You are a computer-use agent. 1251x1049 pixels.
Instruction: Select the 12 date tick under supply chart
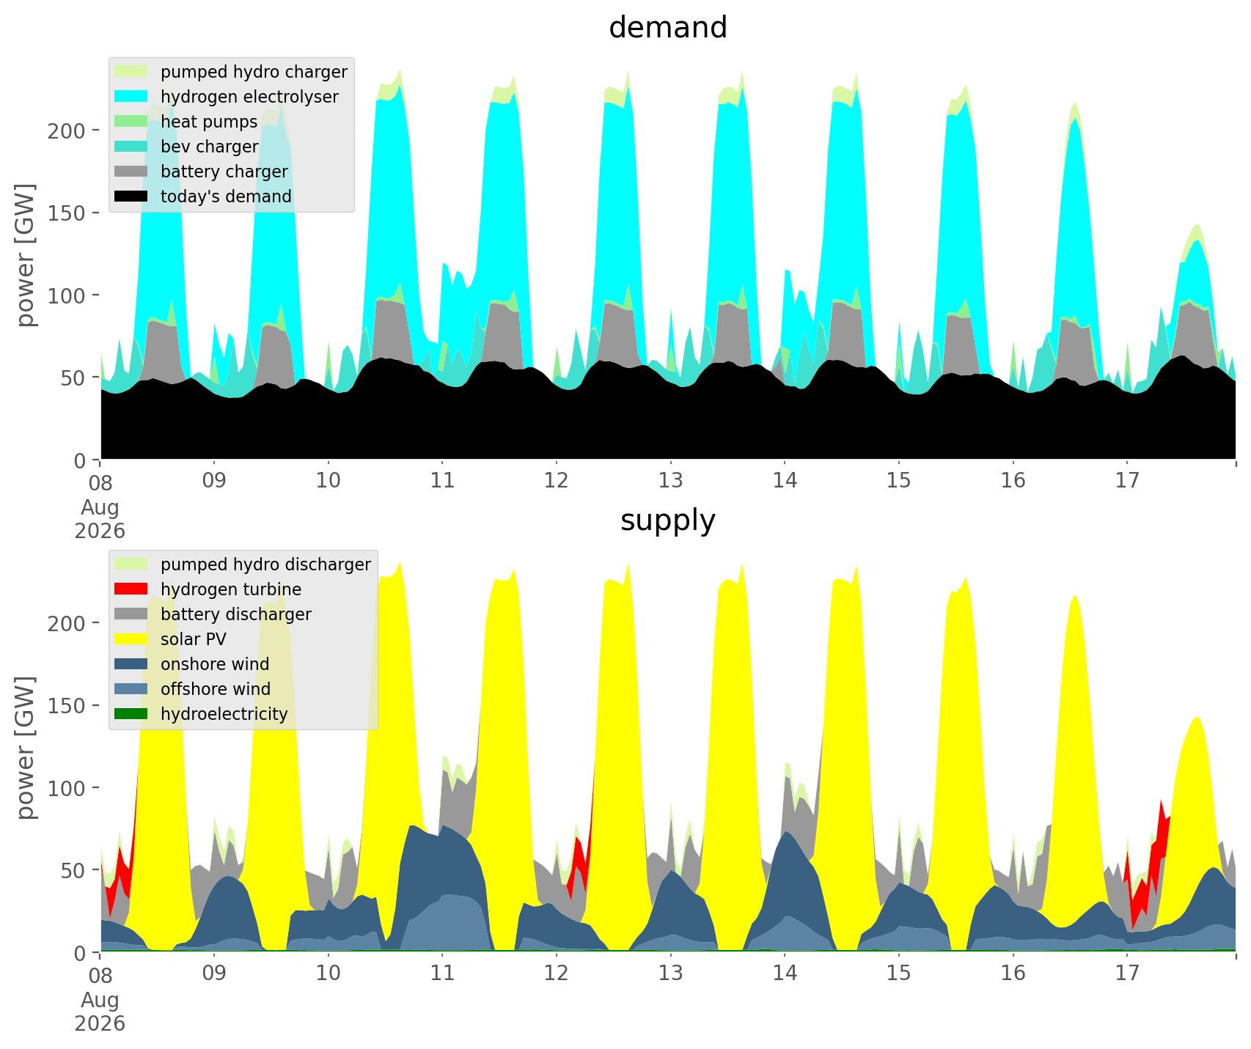(x=557, y=973)
